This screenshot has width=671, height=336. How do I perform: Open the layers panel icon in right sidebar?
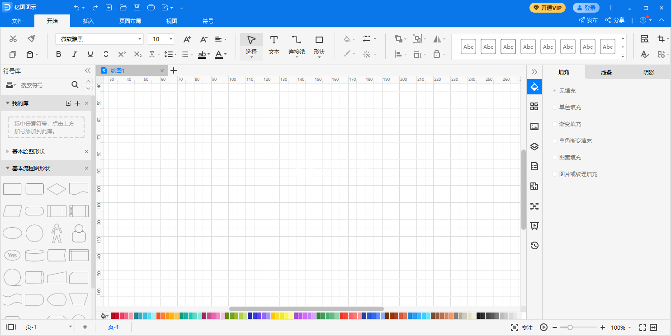(534, 146)
